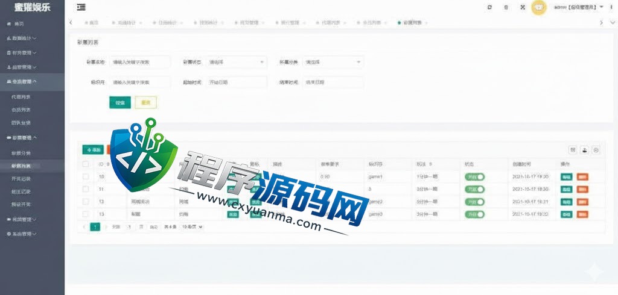Image resolution: width=618 pixels, height=295 pixels.
Task: Click the trash icon in top header
Action: [x=506, y=7]
